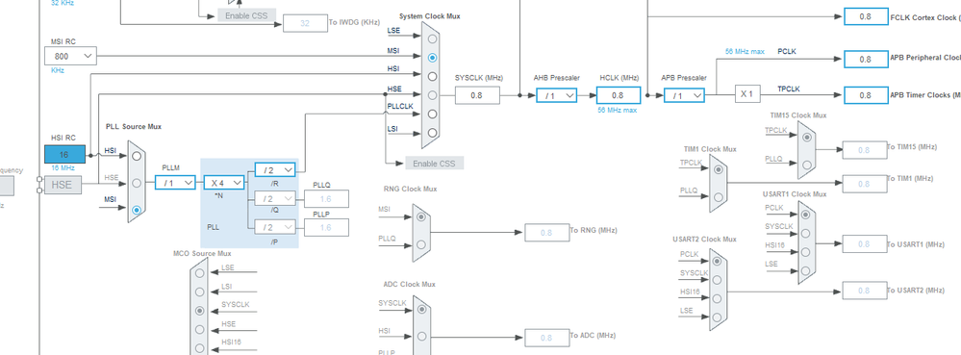961x355 pixels.
Task: Select LSI in MCO Source Mux
Action: coord(199,292)
